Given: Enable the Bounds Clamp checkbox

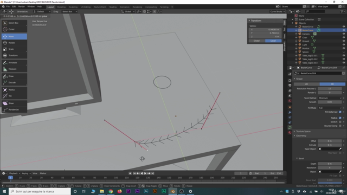Looking at the screenshot, I should [x=340, y=126].
